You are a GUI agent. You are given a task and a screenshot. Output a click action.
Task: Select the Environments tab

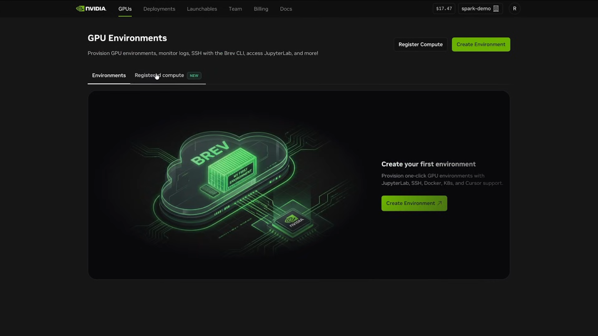click(x=109, y=75)
